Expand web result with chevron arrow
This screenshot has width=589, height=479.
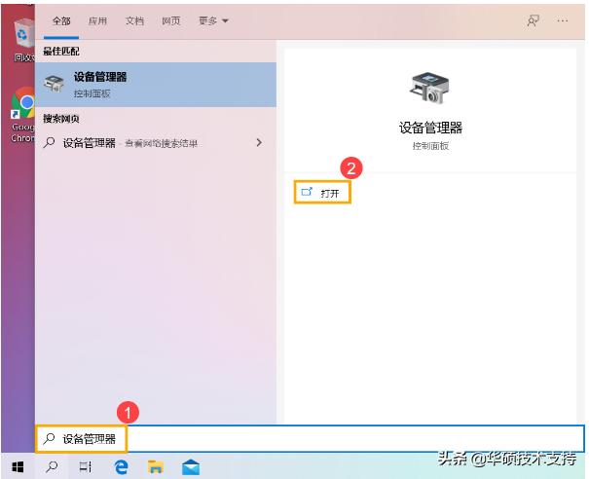click(258, 143)
